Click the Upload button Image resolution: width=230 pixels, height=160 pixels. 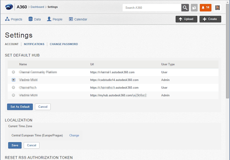pos(186,19)
